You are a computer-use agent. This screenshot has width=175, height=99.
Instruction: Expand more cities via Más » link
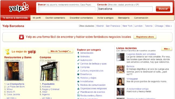169,26
